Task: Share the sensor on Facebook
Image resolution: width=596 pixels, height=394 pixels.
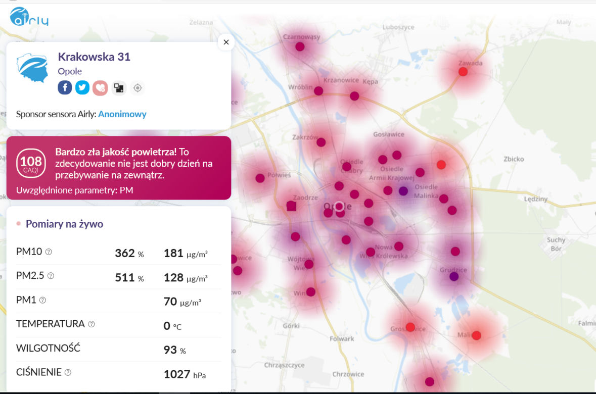Action: click(65, 88)
